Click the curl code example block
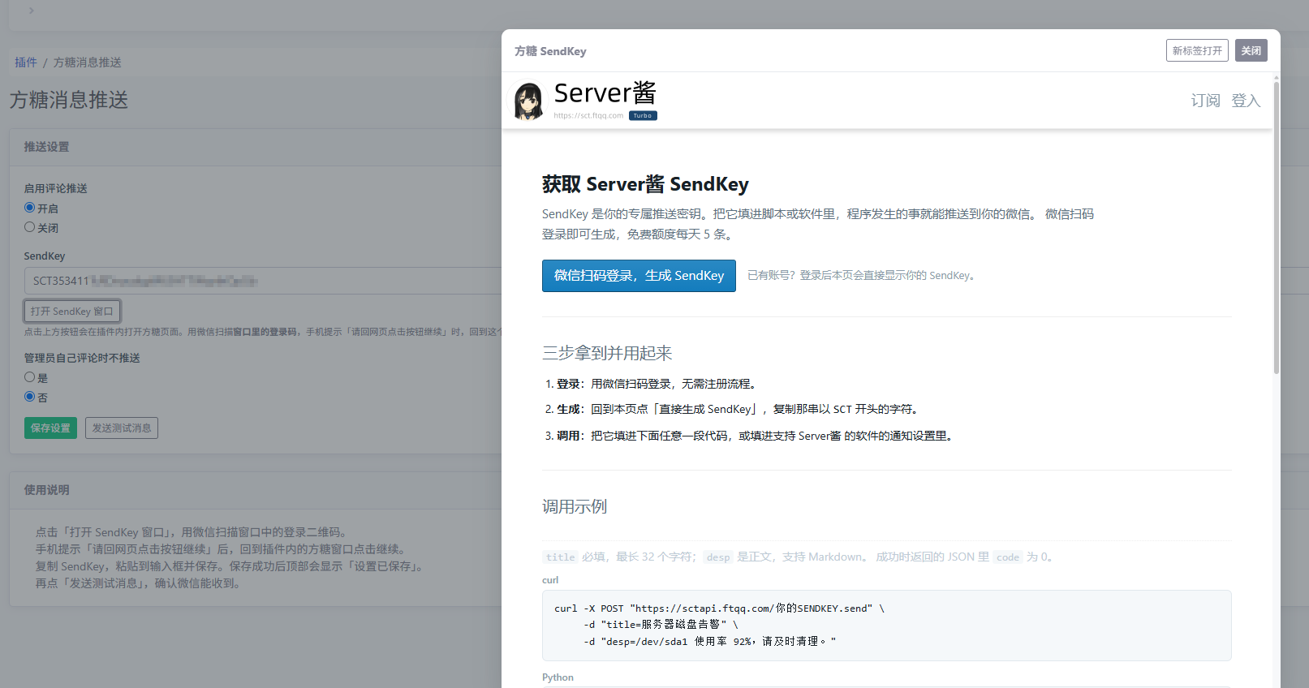Image resolution: width=1309 pixels, height=688 pixels. 886,625
